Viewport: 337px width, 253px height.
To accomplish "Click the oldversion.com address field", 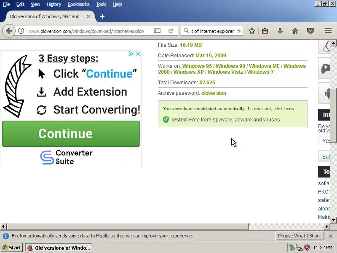I will pos(86,31).
